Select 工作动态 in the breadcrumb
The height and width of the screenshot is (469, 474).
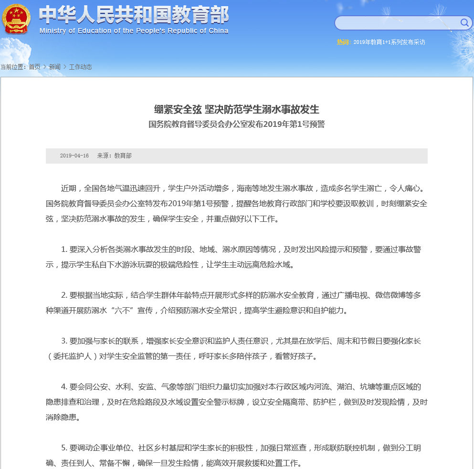[80, 67]
